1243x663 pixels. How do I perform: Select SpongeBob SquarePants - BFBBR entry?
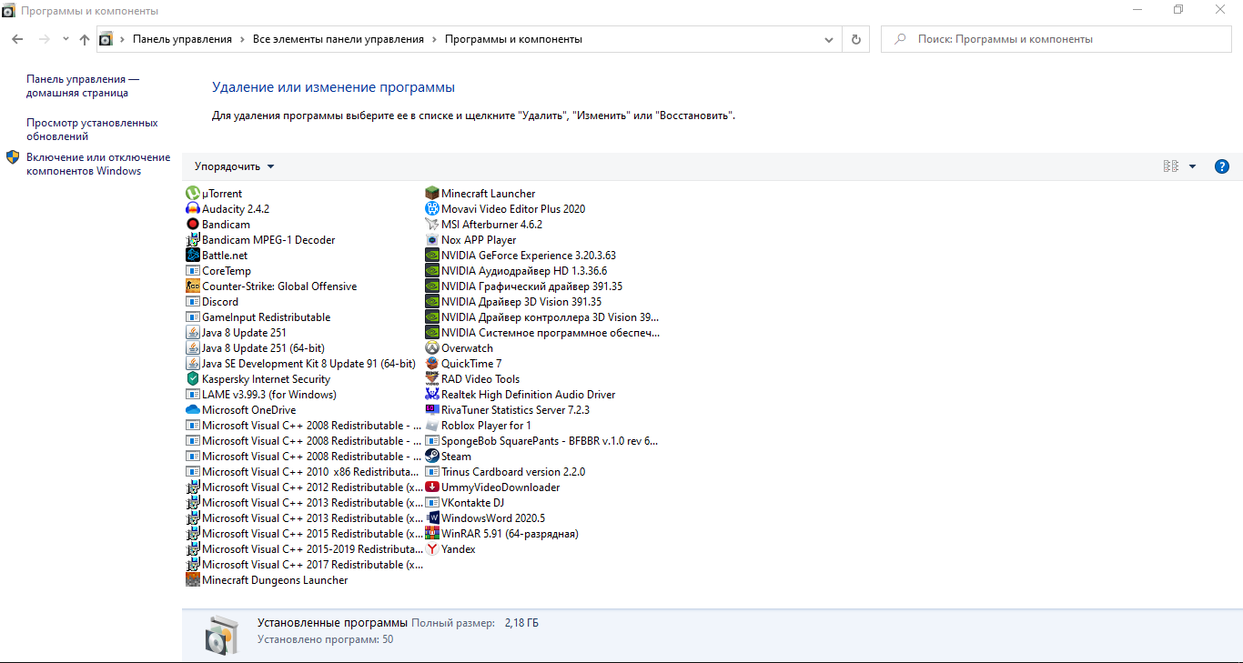point(542,440)
